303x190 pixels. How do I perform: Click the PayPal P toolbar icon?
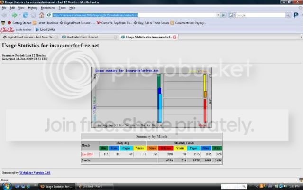[x=296, y=15]
